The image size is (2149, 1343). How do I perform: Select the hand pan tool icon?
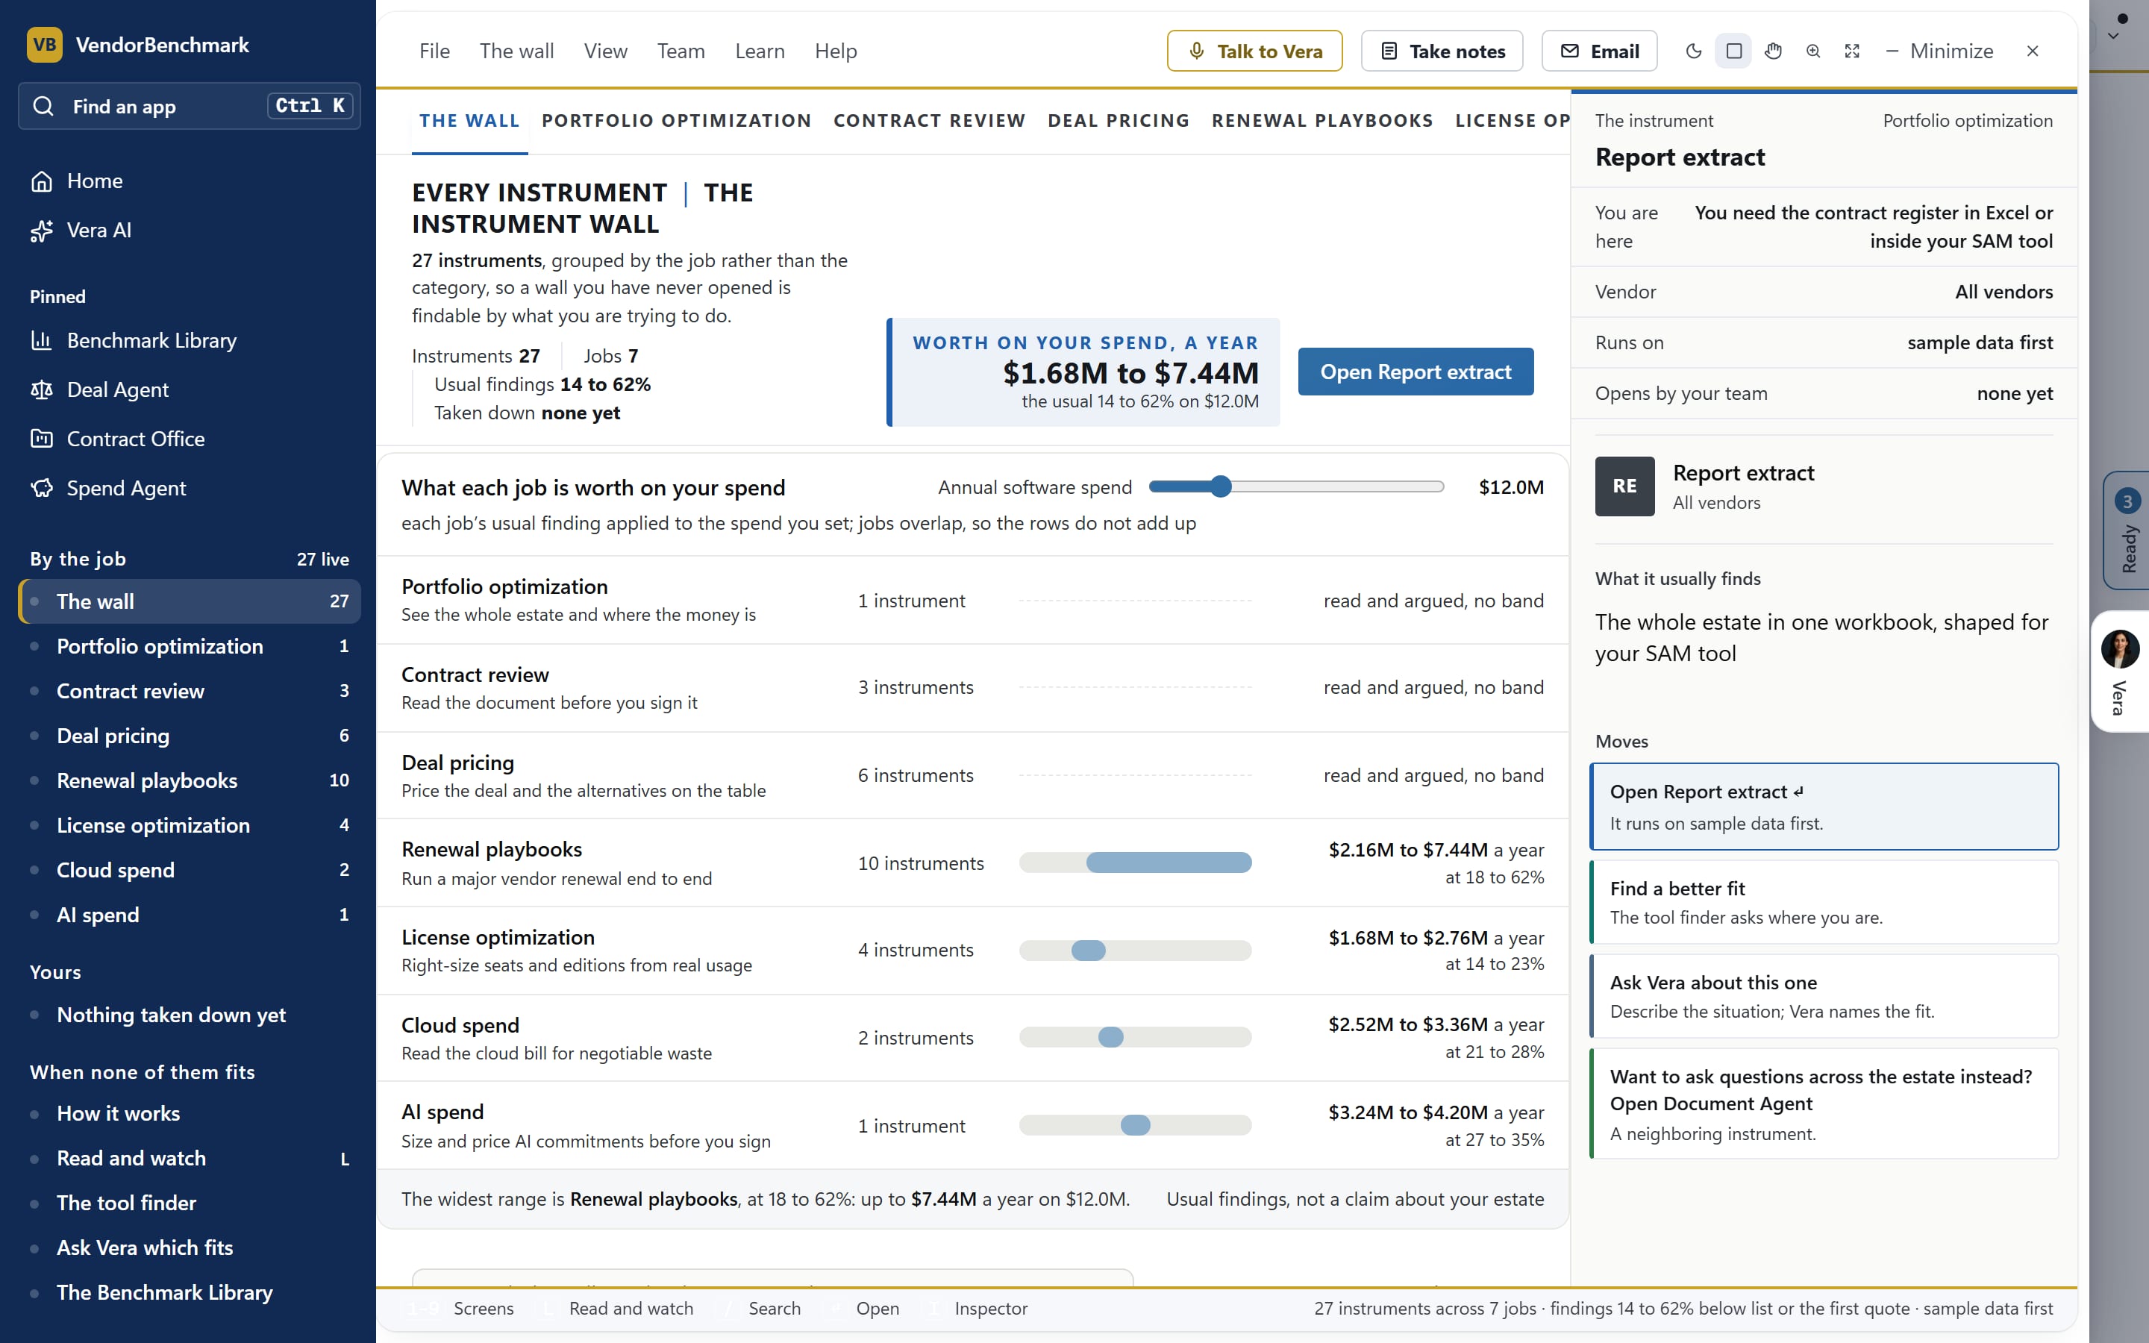point(1774,51)
